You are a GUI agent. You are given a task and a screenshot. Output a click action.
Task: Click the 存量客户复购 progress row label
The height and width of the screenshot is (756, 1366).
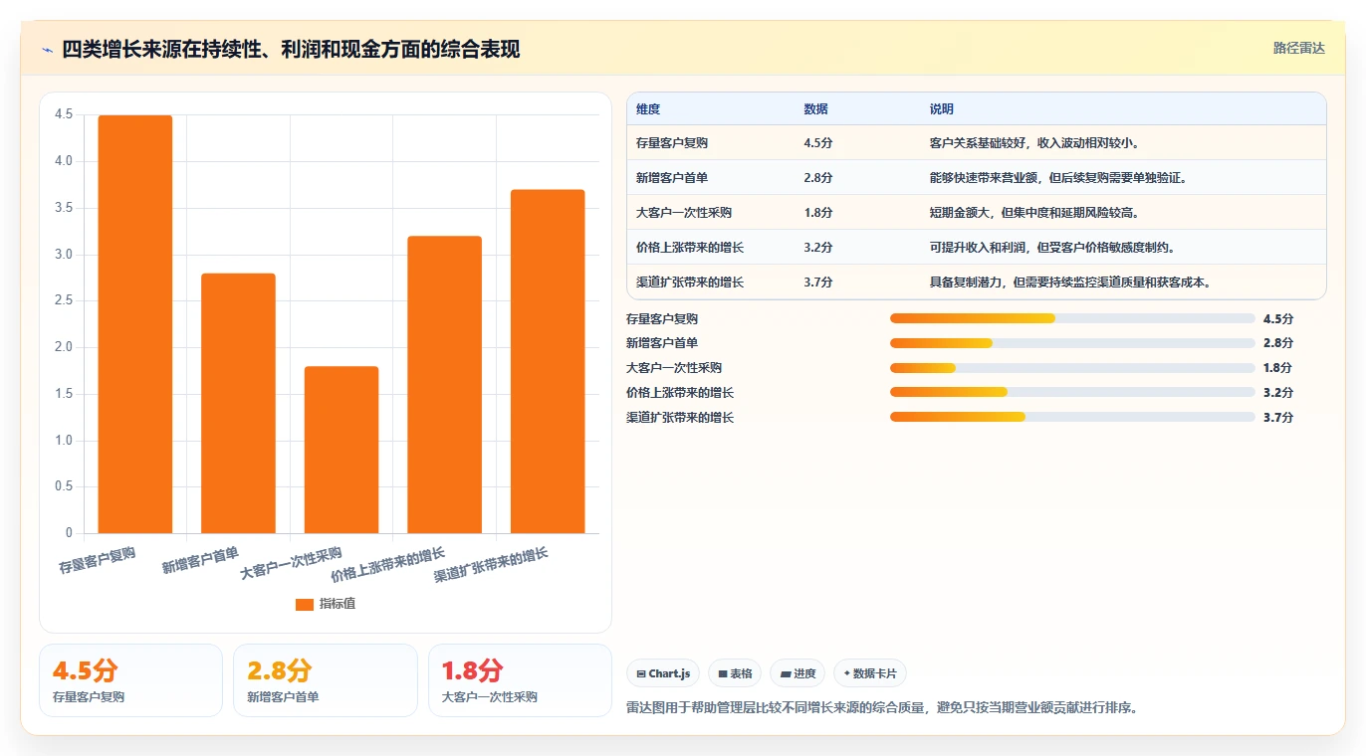(662, 318)
